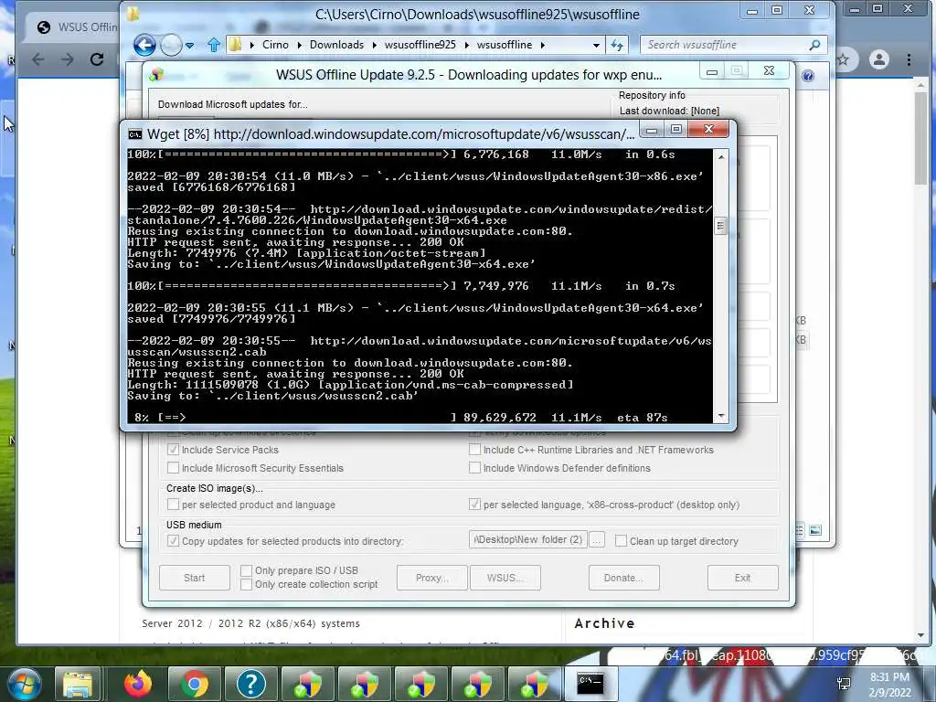Screen dimensions: 936x702
Task: Open Chrome from the taskbar
Action: 195,684
